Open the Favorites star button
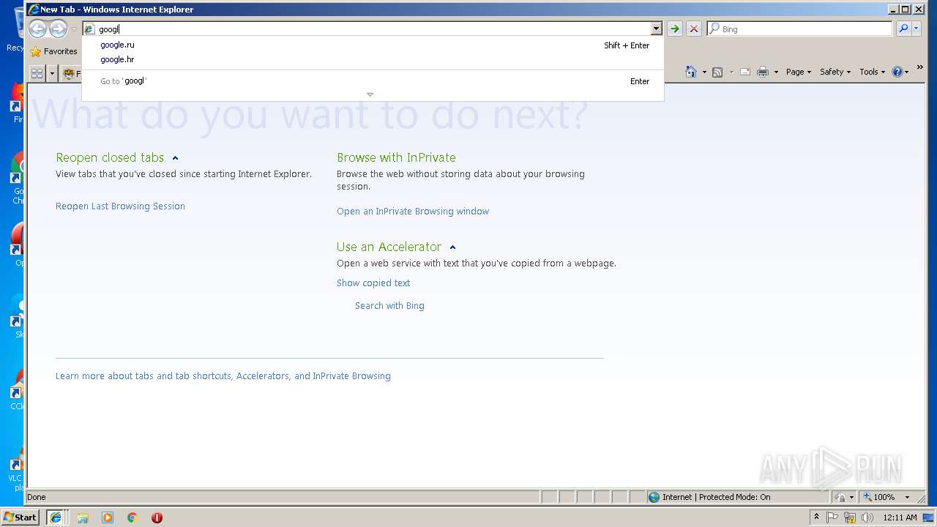937x527 pixels. pyautogui.click(x=36, y=52)
